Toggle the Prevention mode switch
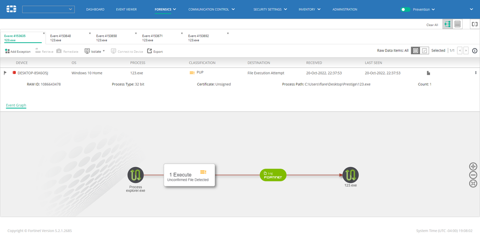Viewport: 480px width, 234px height. tap(406, 10)
